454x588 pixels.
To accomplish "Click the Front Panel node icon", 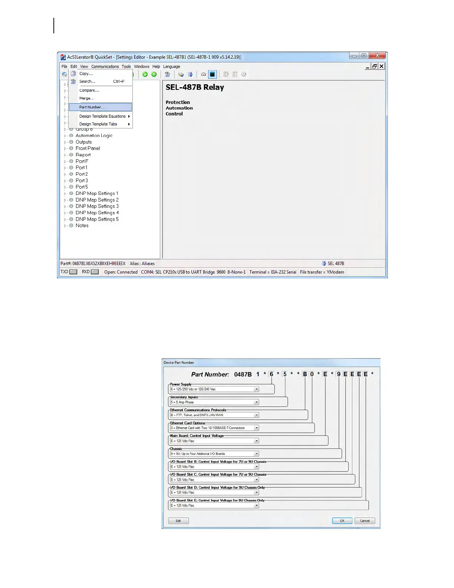I will pyautogui.click(x=71, y=148).
